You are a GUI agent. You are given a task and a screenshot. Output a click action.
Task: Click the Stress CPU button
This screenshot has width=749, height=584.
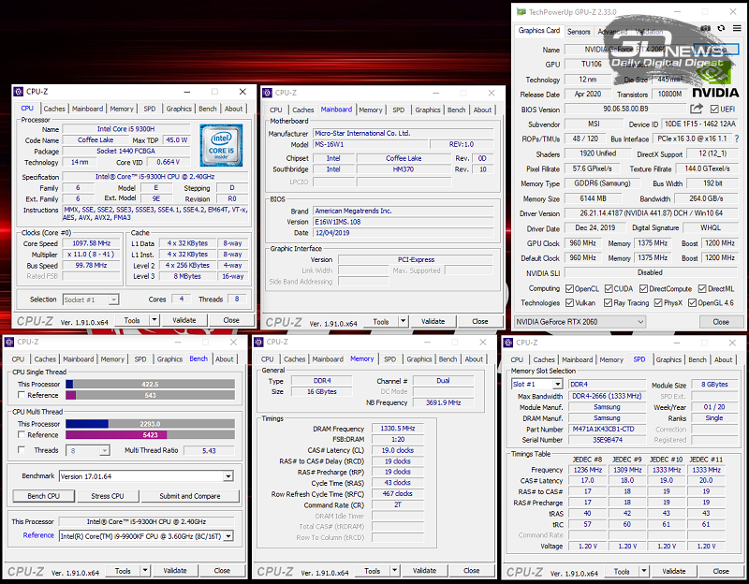pyautogui.click(x=108, y=496)
